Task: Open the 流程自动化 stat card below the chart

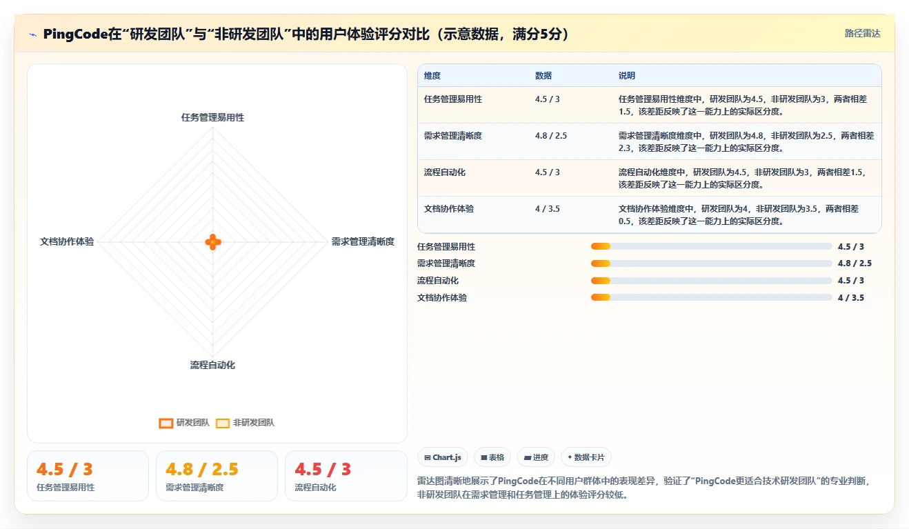Action: click(346, 476)
